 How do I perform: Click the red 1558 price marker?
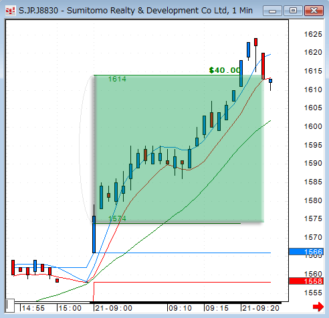click(x=306, y=281)
